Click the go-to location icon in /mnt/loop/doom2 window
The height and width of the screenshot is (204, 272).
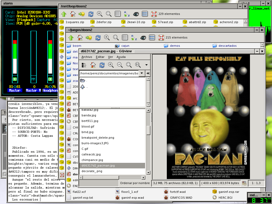click(82, 14)
